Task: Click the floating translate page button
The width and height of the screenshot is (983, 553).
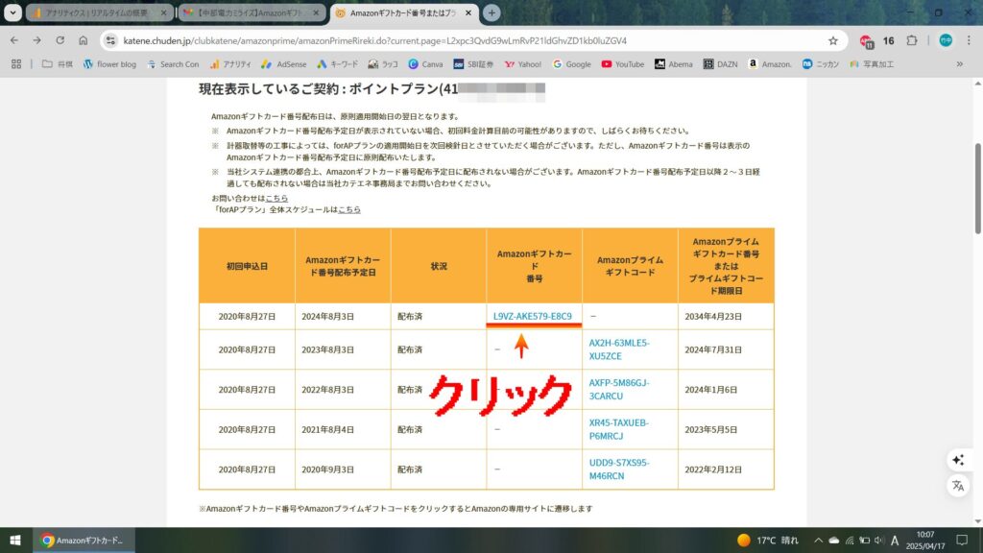Action: pyautogui.click(x=958, y=485)
